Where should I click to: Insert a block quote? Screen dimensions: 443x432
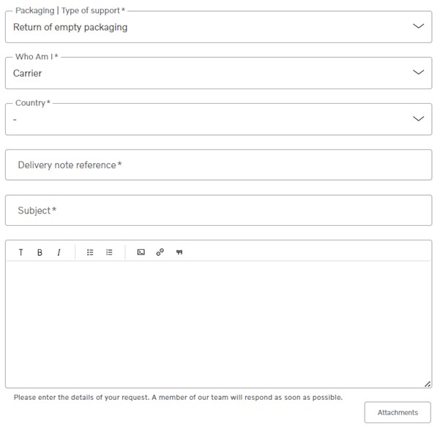coord(179,252)
